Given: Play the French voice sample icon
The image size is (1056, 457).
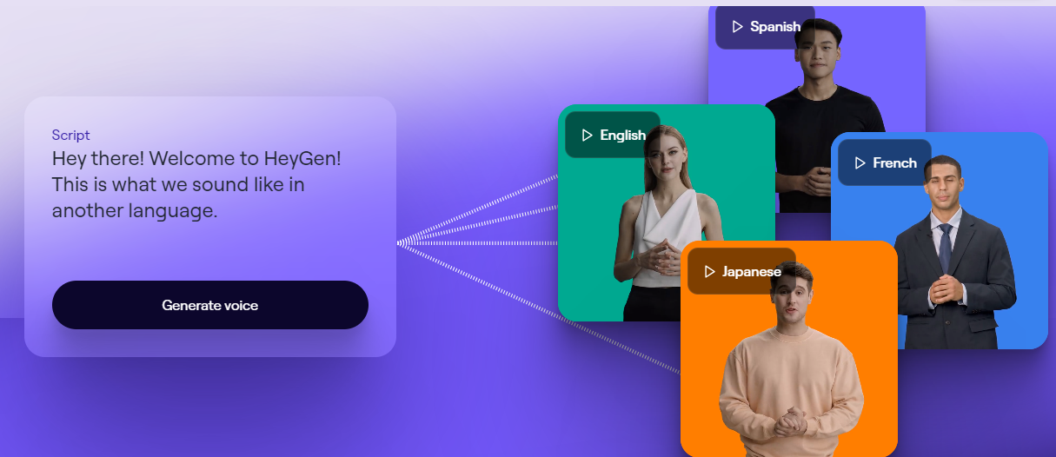Looking at the screenshot, I should click(x=860, y=163).
